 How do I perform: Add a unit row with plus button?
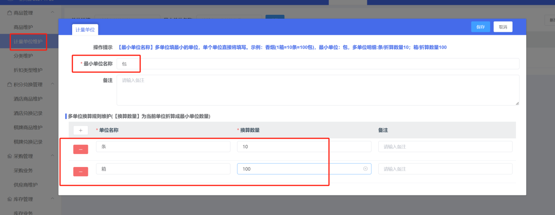pyautogui.click(x=80, y=130)
